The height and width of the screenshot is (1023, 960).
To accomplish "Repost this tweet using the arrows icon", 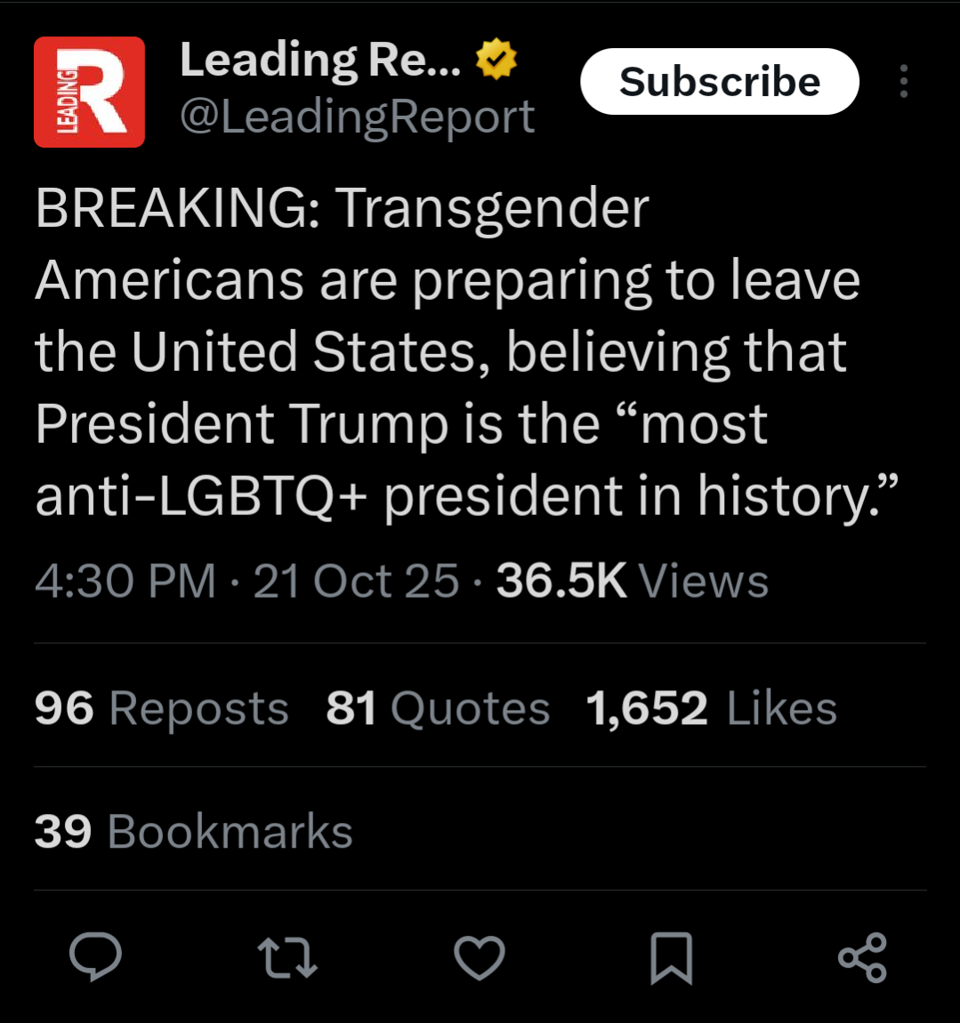I will pos(287,958).
